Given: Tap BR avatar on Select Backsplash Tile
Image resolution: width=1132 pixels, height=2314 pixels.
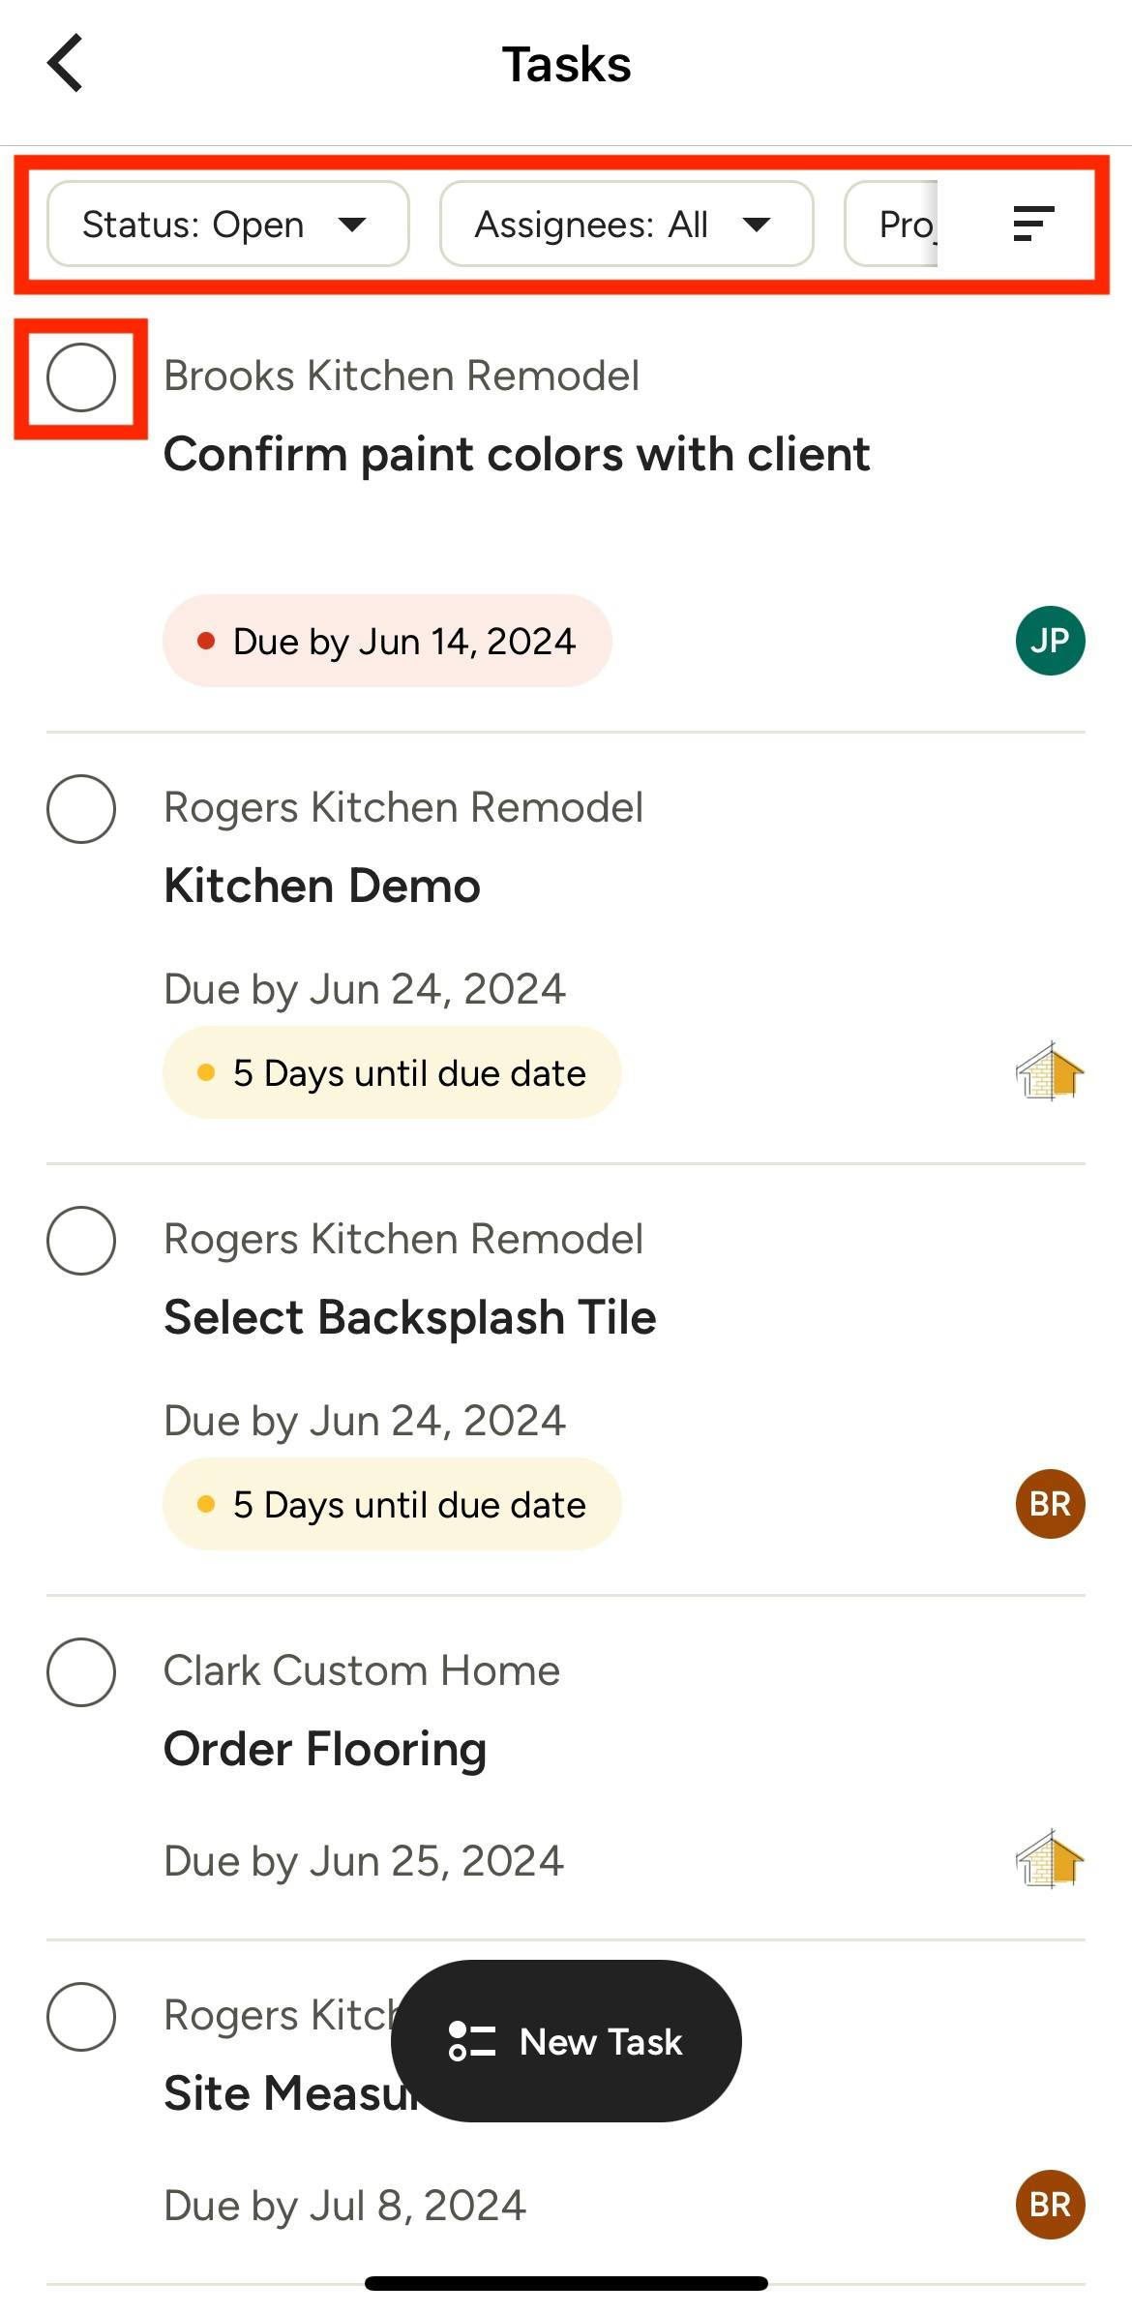Looking at the screenshot, I should [1050, 1504].
